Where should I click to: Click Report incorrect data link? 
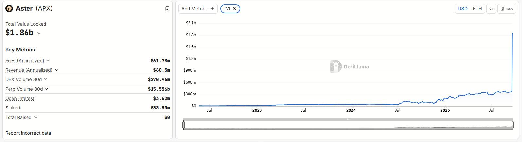(28, 133)
